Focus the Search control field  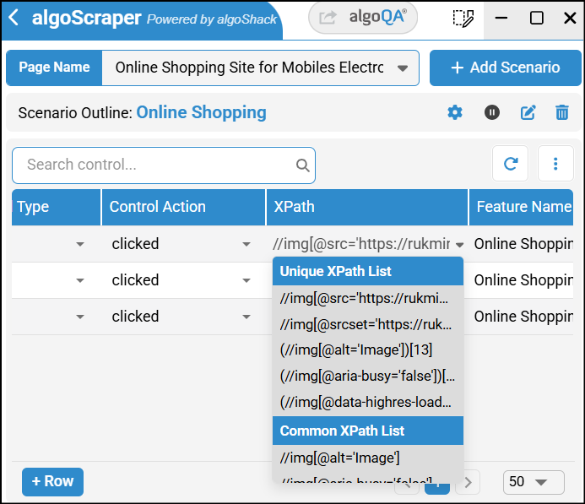pos(164,165)
